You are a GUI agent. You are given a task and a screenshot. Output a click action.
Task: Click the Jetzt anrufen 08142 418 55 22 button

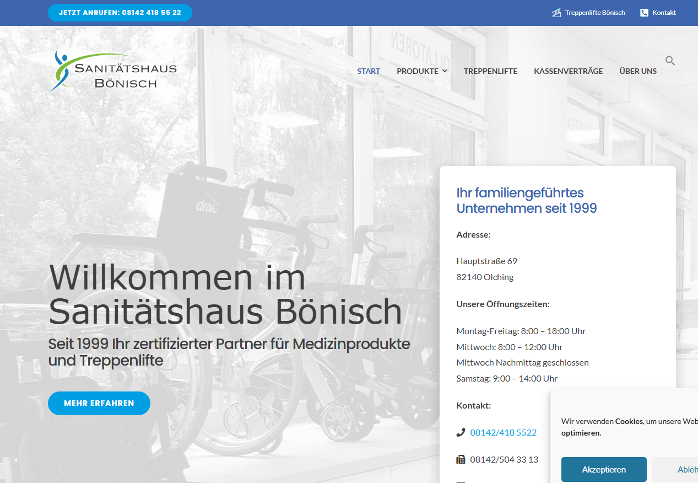coord(120,13)
